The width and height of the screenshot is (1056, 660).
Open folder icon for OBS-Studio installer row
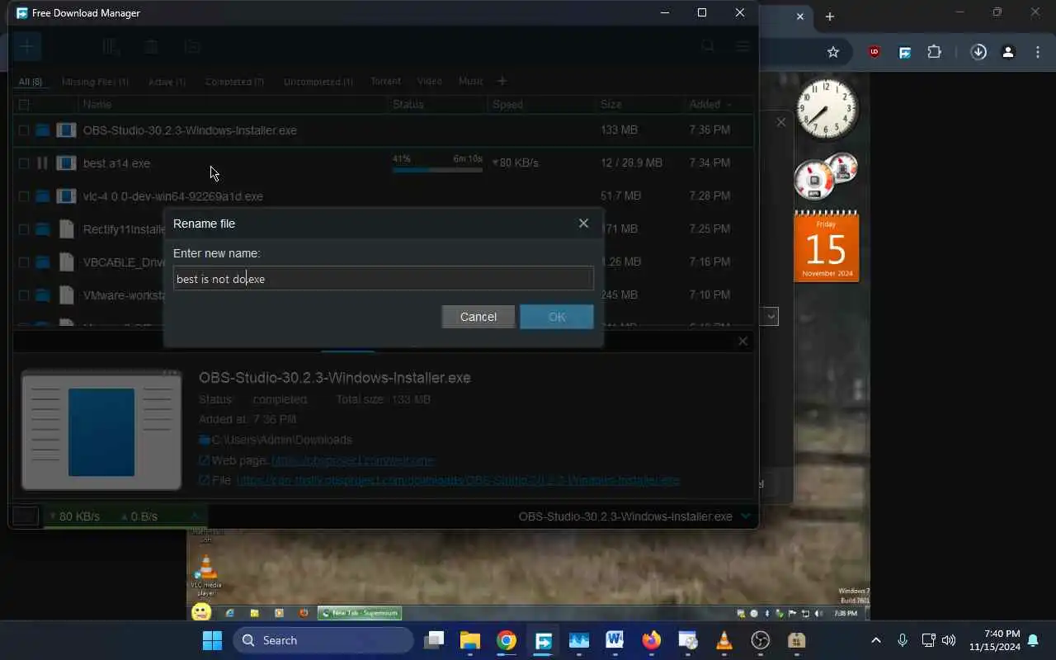coord(42,130)
